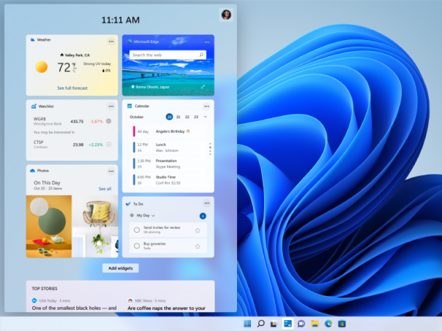Click the Calendar widget icon

click(x=130, y=106)
